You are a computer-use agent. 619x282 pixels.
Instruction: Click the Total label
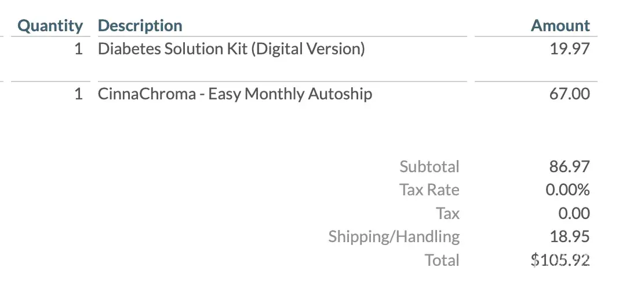click(x=442, y=260)
